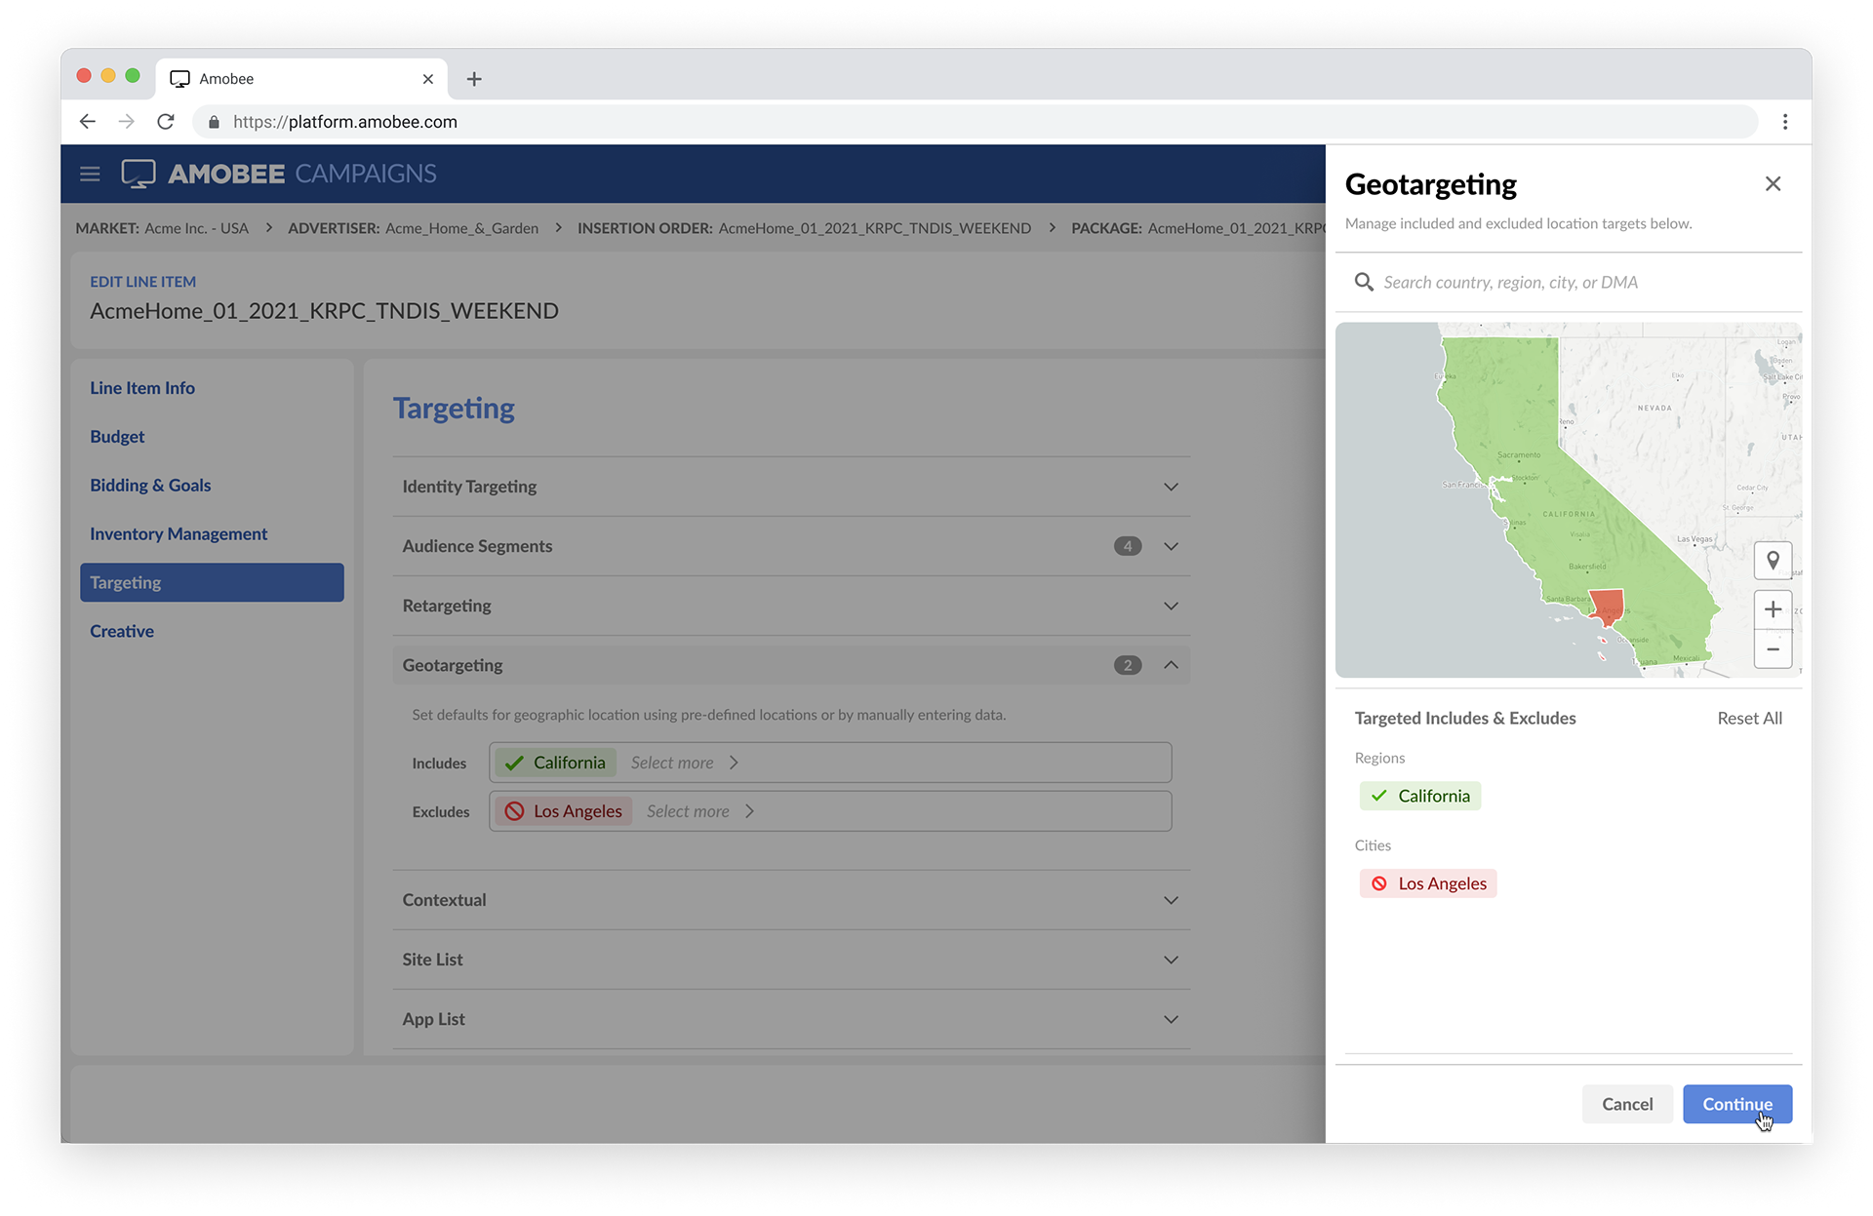Screen dimensions: 1873x1216
Task: Click the AMOBEE CAMPAIGNS title
Action: 302,174
